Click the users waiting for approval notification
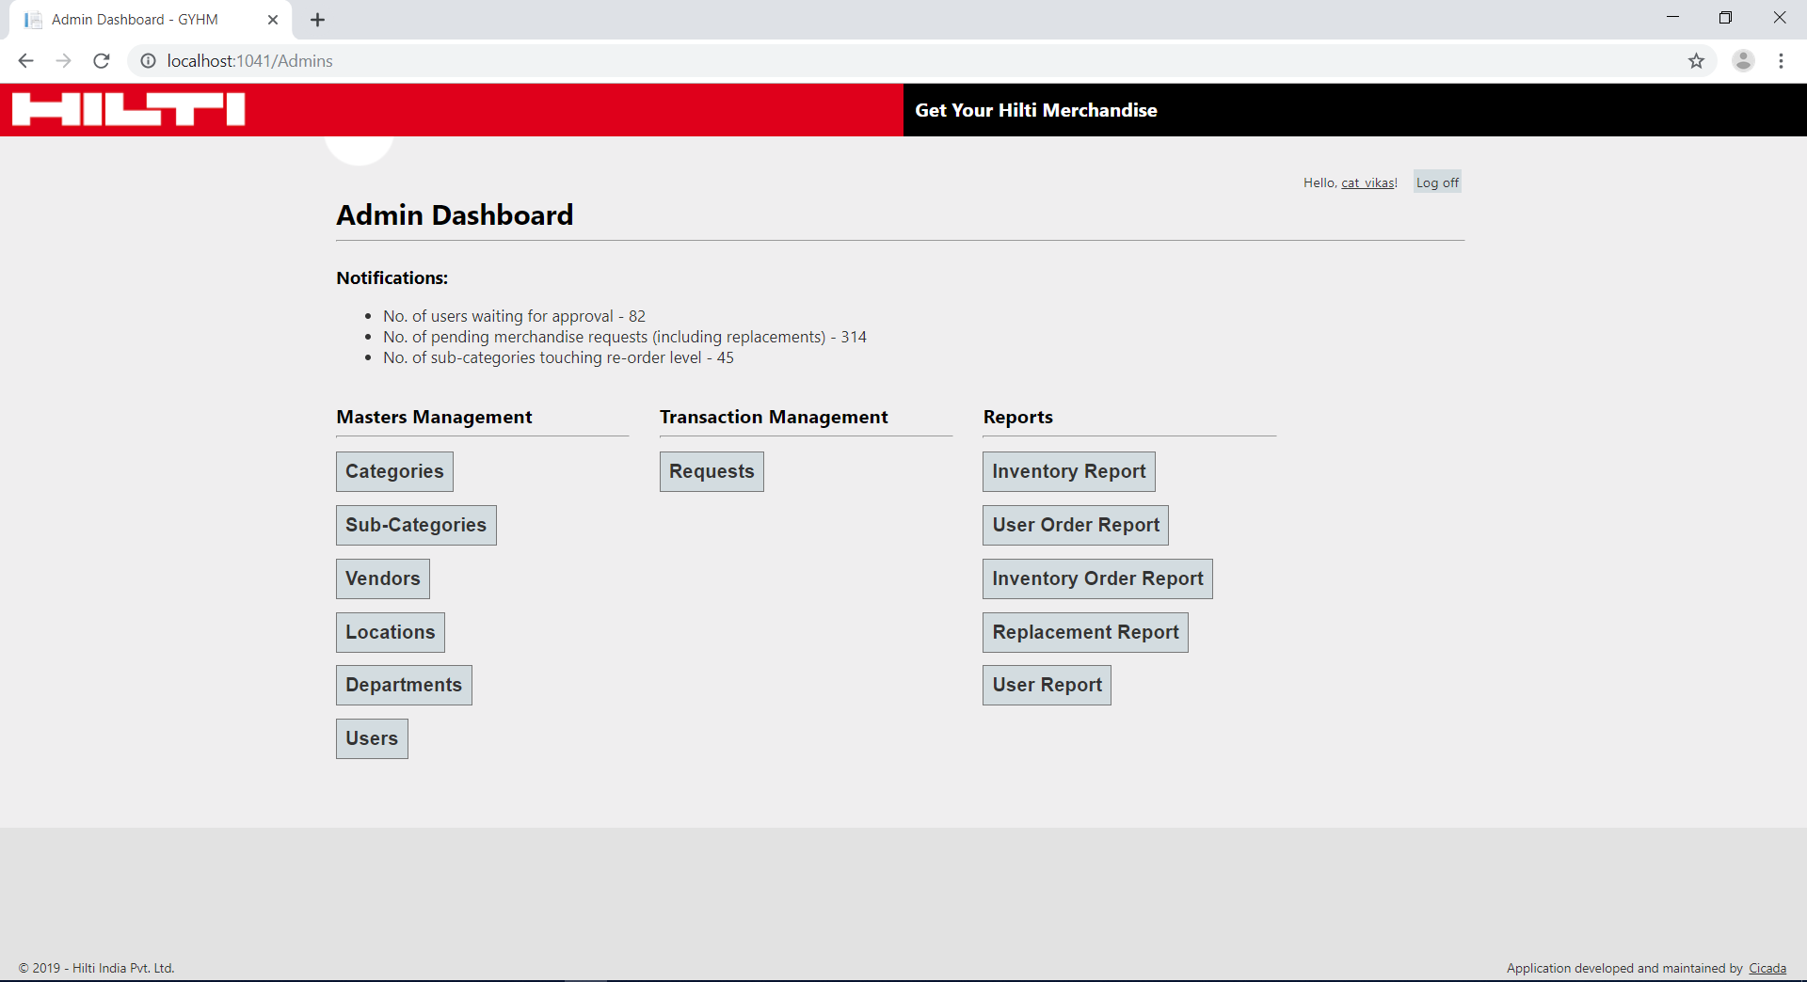 tap(514, 316)
